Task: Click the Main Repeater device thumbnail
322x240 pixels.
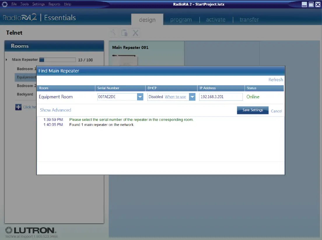Action: click(x=125, y=60)
